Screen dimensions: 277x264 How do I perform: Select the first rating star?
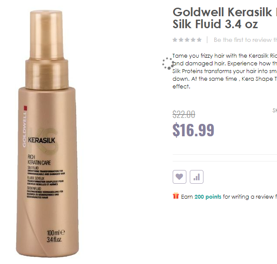tap(175, 40)
